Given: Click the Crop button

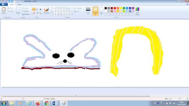Looking at the screenshot, I should [25, 8].
